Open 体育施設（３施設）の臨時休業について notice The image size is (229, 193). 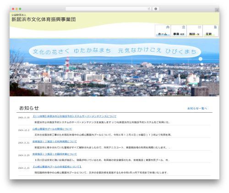coord(55,154)
